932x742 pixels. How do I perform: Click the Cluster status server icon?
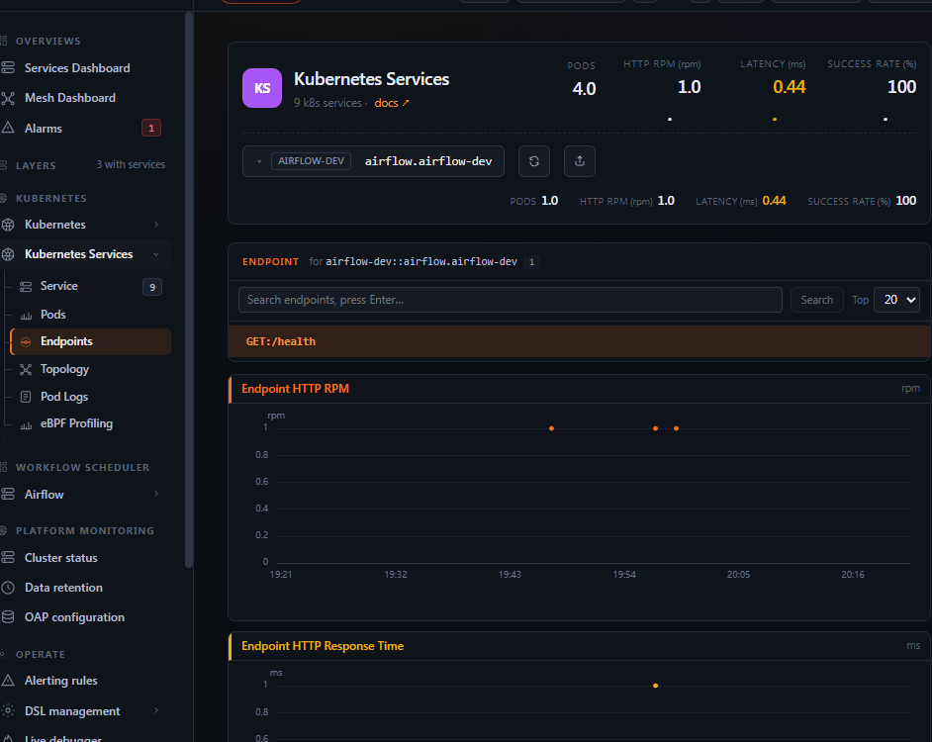point(8,558)
